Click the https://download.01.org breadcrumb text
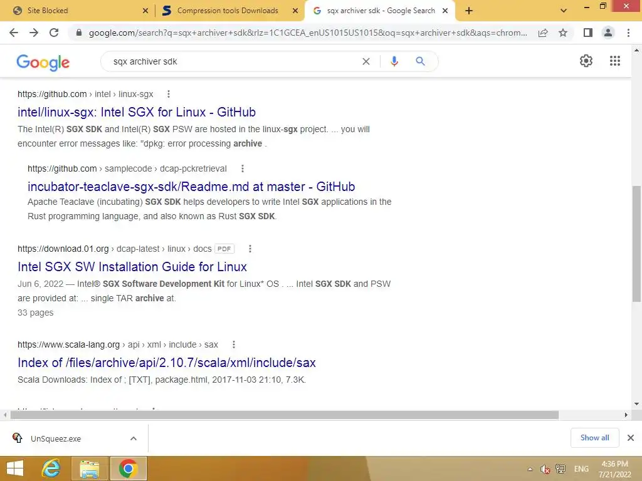This screenshot has width=642, height=481. (x=63, y=249)
